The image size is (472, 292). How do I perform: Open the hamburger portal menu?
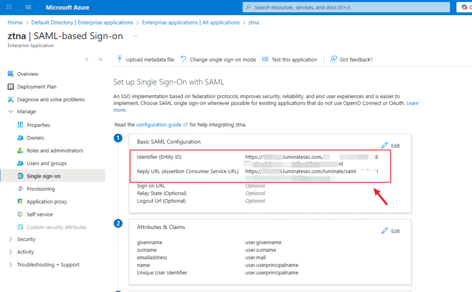point(28,7)
